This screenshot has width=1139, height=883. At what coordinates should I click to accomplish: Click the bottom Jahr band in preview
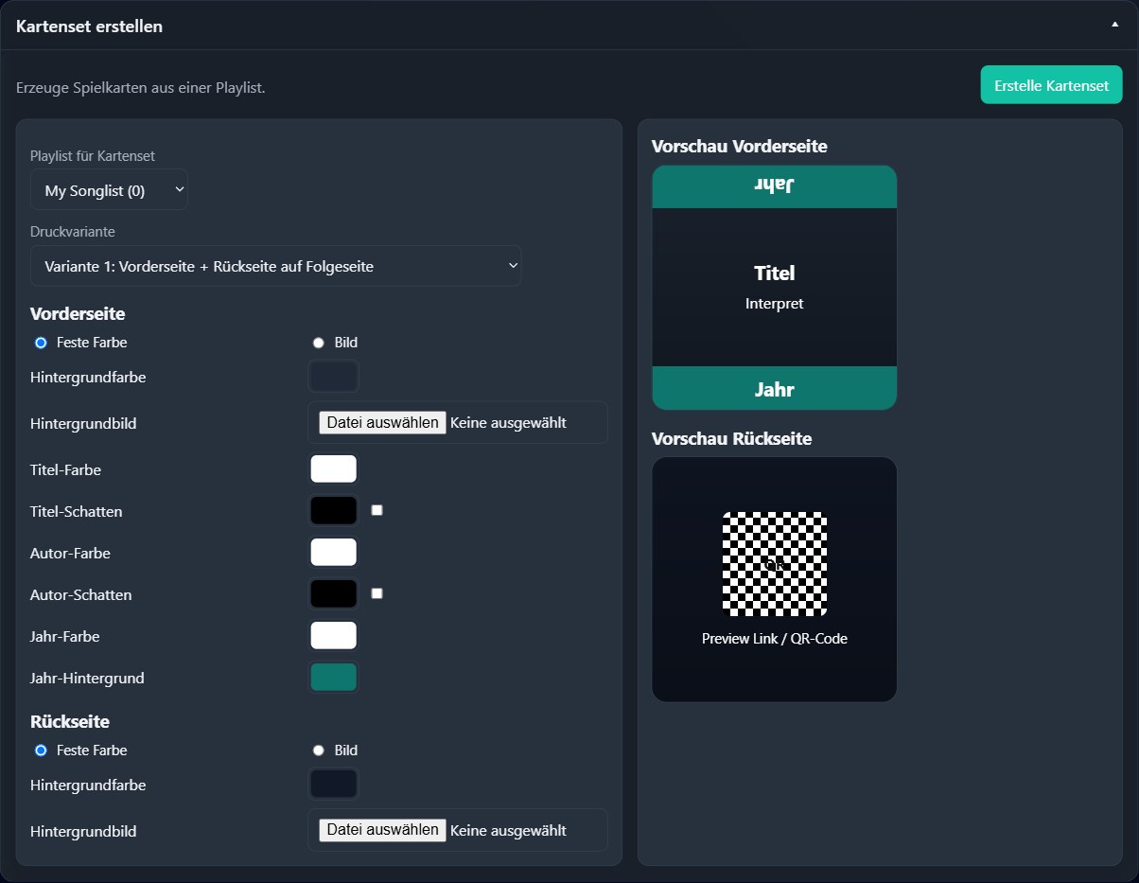[x=775, y=388]
